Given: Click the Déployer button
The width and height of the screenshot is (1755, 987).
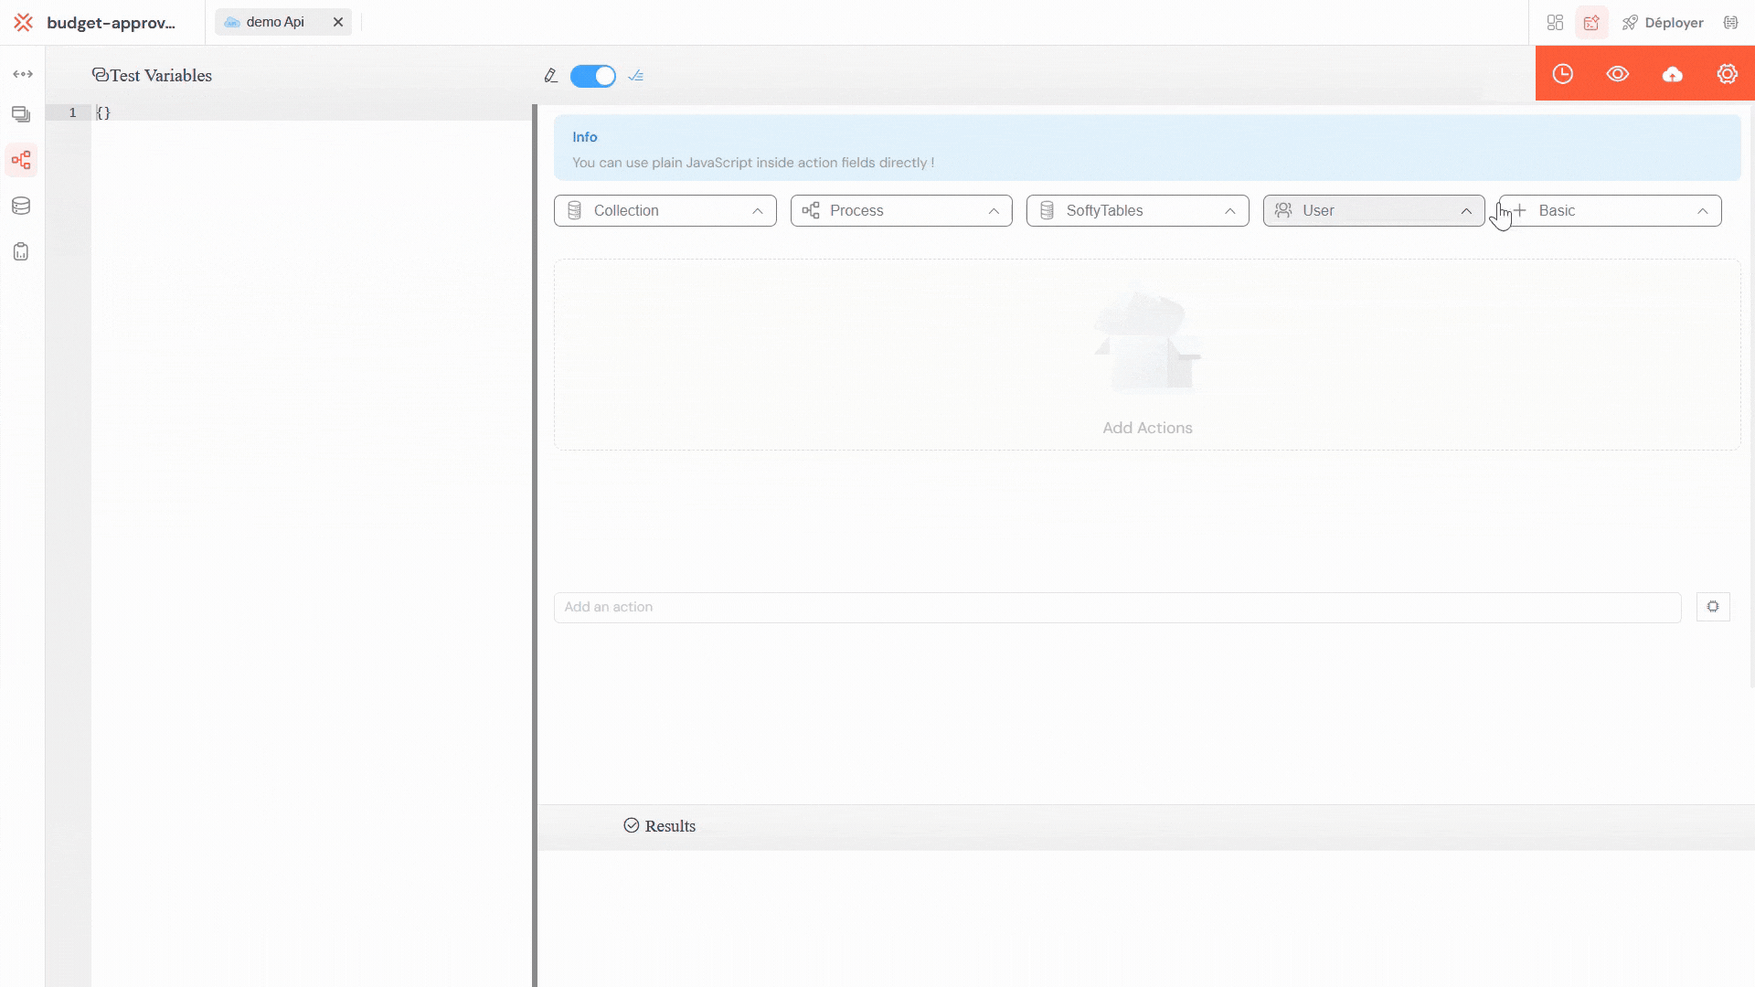Looking at the screenshot, I should [1663, 22].
